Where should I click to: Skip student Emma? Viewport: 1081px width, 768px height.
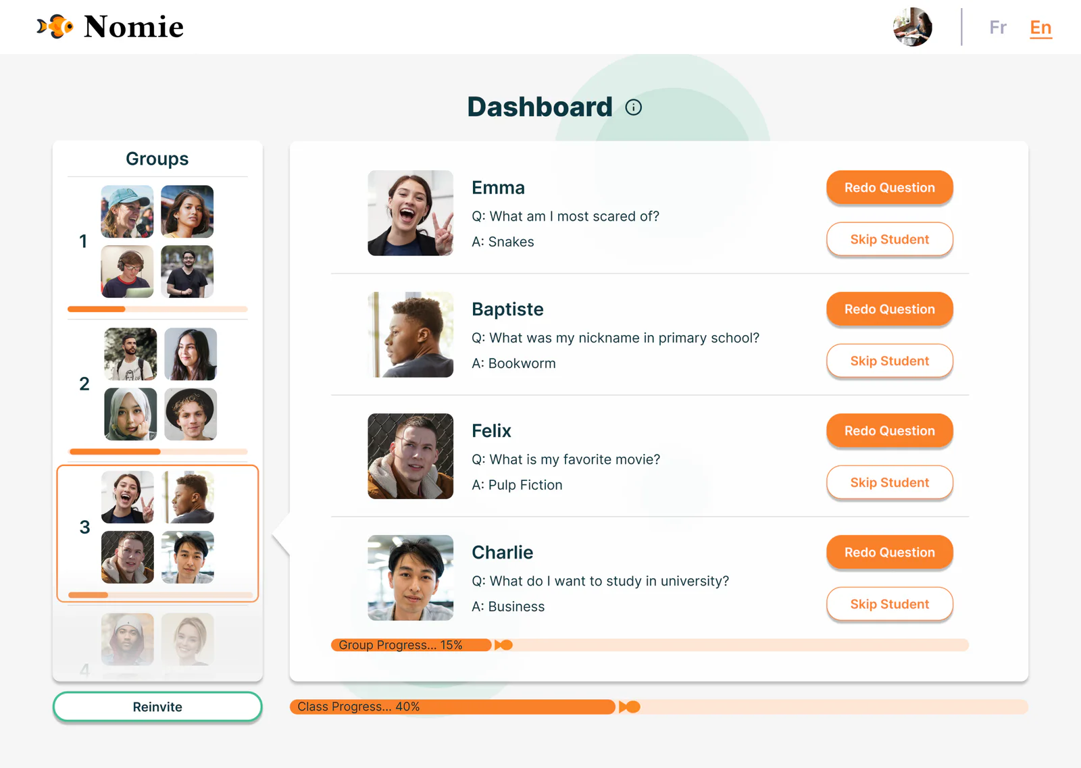coord(889,239)
